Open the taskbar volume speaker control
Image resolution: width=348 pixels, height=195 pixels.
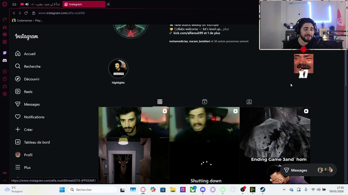(x=319, y=190)
